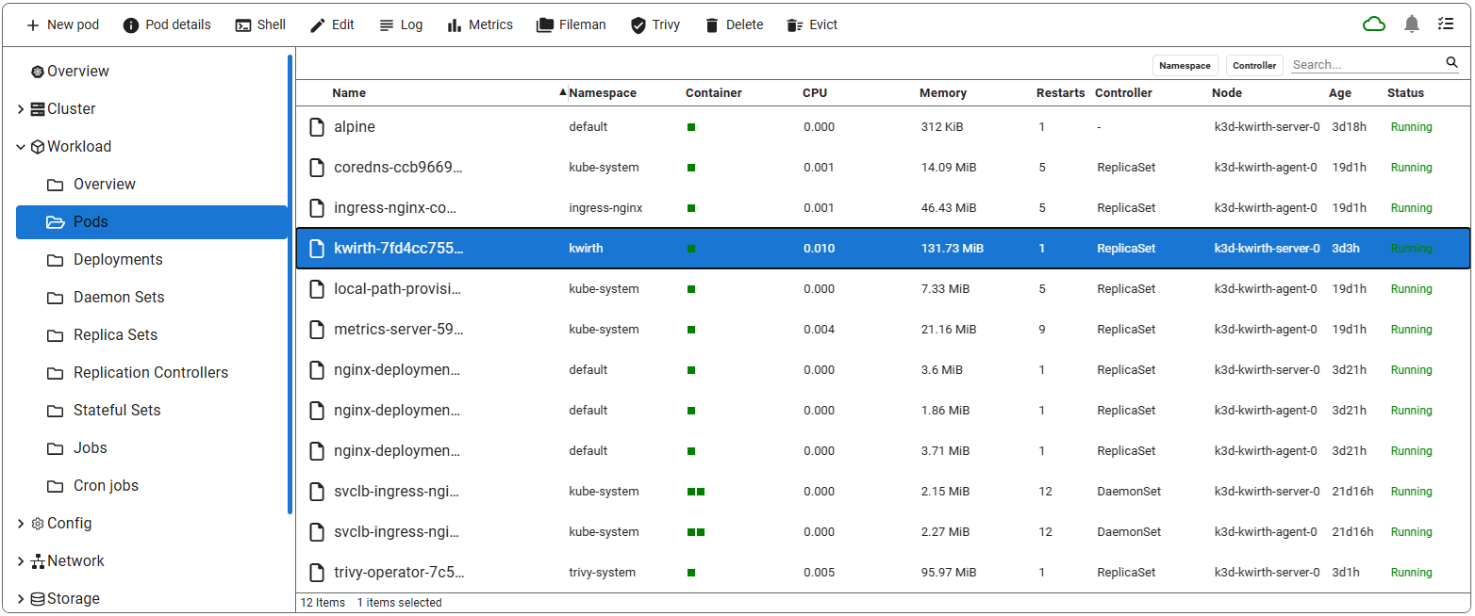
Task: Click the 95.97 MiB memory value
Action: coord(950,573)
